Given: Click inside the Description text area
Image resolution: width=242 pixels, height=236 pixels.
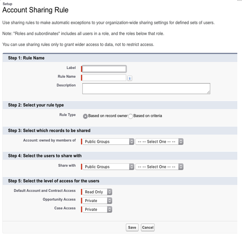Looking at the screenshot, I should (146, 89).
